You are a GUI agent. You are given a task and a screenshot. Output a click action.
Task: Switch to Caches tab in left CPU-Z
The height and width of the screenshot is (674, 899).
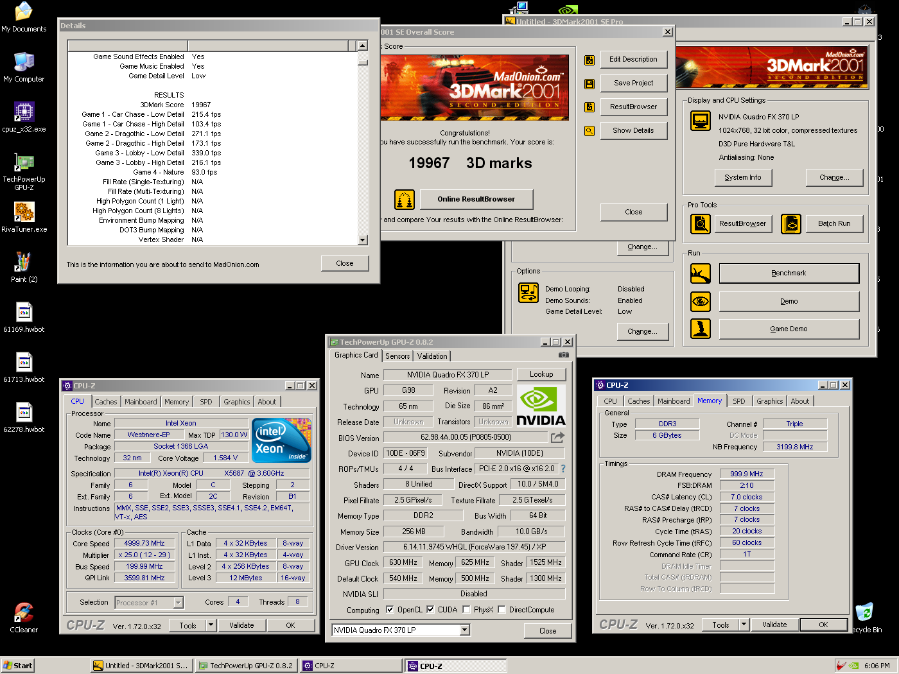click(x=106, y=402)
